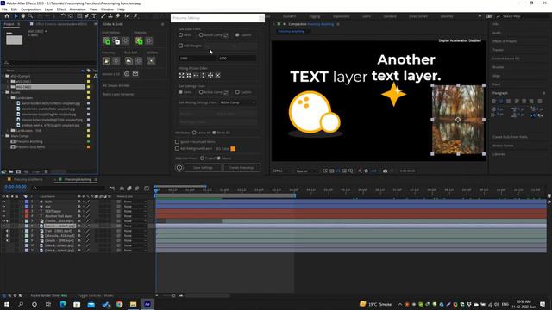552x310 pixels.
Task: Hide the star layer with its eye toggle
Action: (3, 207)
